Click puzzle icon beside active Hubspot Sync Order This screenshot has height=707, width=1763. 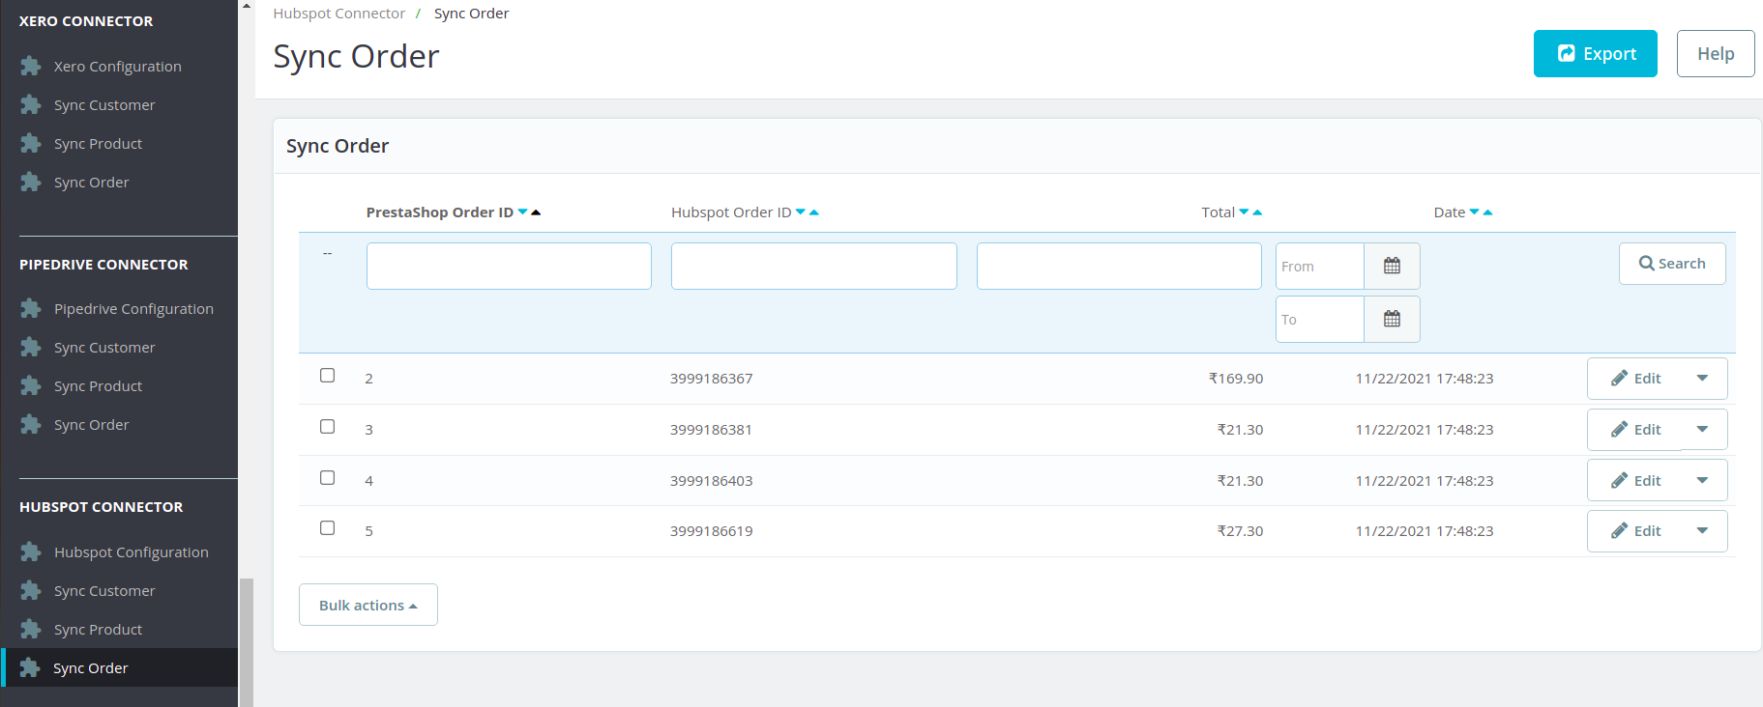30,667
